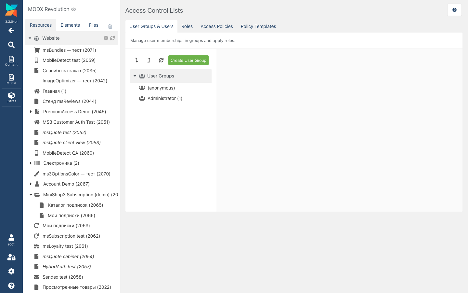The image size is (468, 293).
Task: Click the Create User Group button
Action: tap(188, 60)
